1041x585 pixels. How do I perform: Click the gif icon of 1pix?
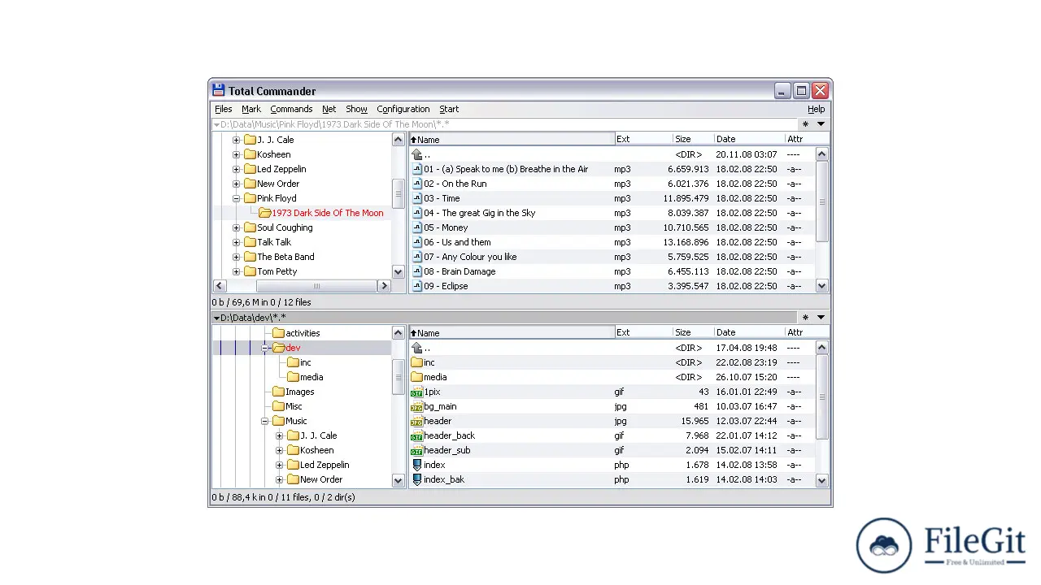tap(417, 392)
